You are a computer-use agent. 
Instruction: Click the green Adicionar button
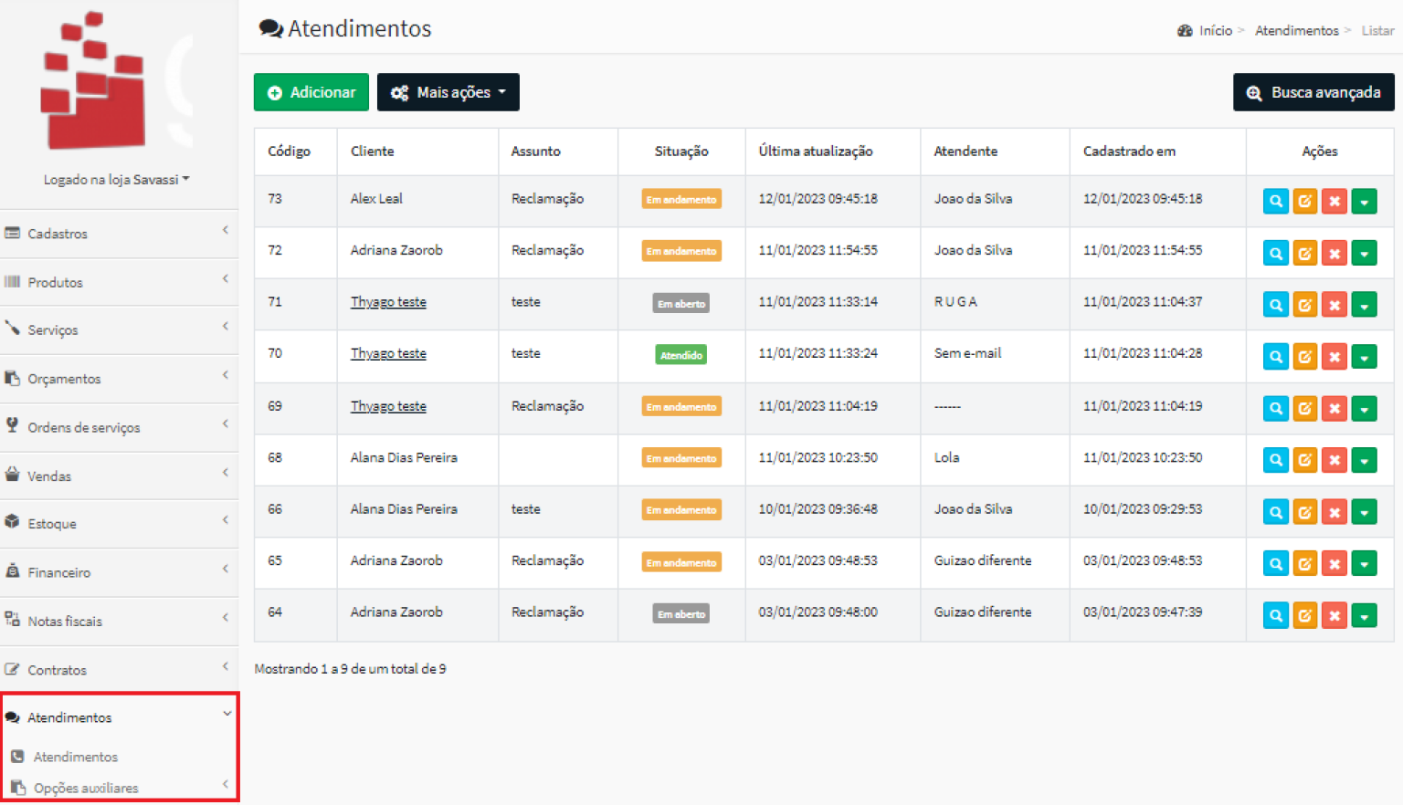click(311, 92)
